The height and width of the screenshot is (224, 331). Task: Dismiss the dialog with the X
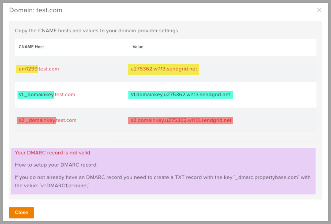pyautogui.click(x=319, y=10)
